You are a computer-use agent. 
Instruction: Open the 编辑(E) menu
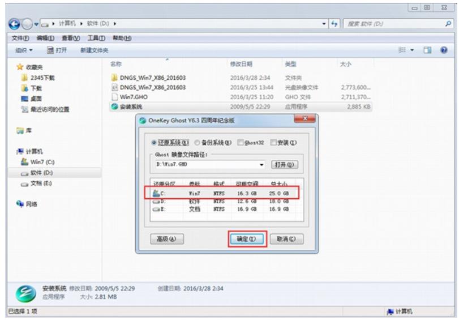point(45,38)
